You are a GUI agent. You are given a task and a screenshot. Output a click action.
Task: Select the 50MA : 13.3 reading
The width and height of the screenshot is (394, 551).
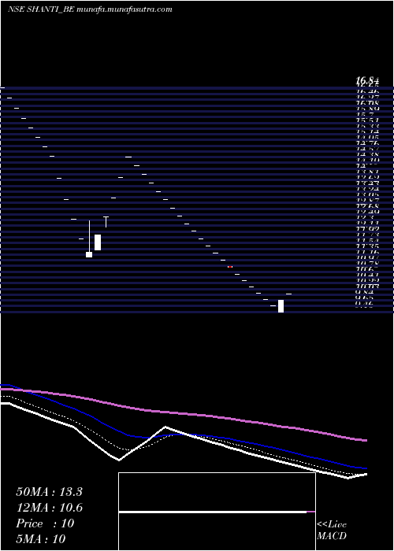coord(49,492)
